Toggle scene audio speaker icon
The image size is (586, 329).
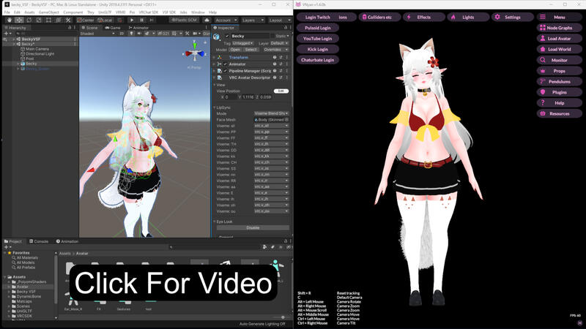click(139, 33)
